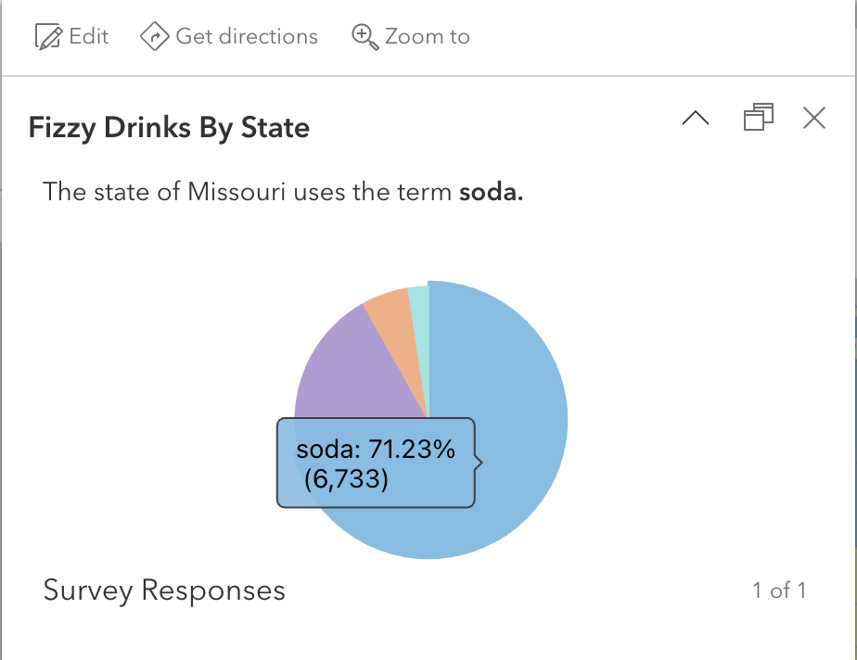Click the Zoom to magnifier icon
857x660 pixels.
pos(365,37)
